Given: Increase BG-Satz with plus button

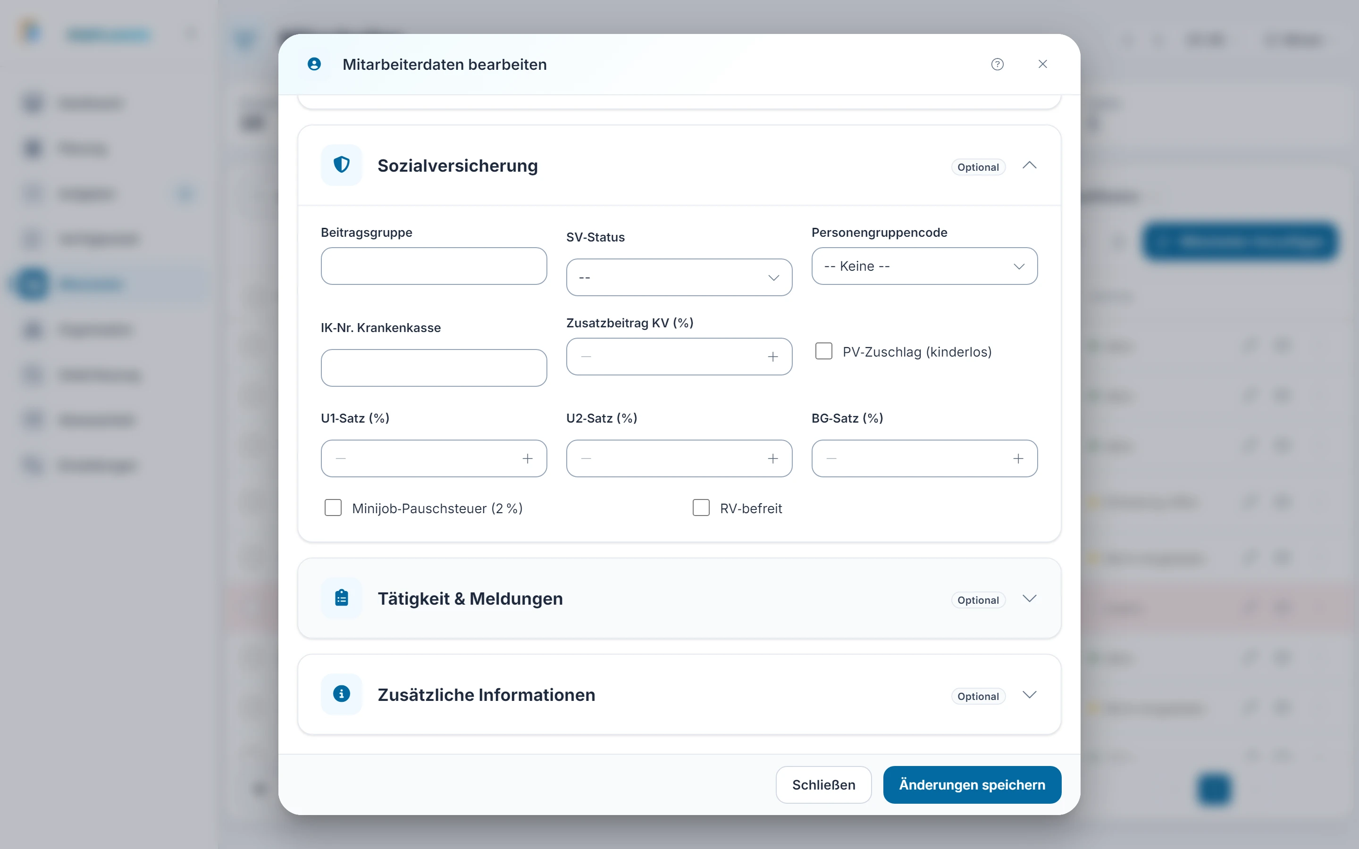Looking at the screenshot, I should (1018, 459).
